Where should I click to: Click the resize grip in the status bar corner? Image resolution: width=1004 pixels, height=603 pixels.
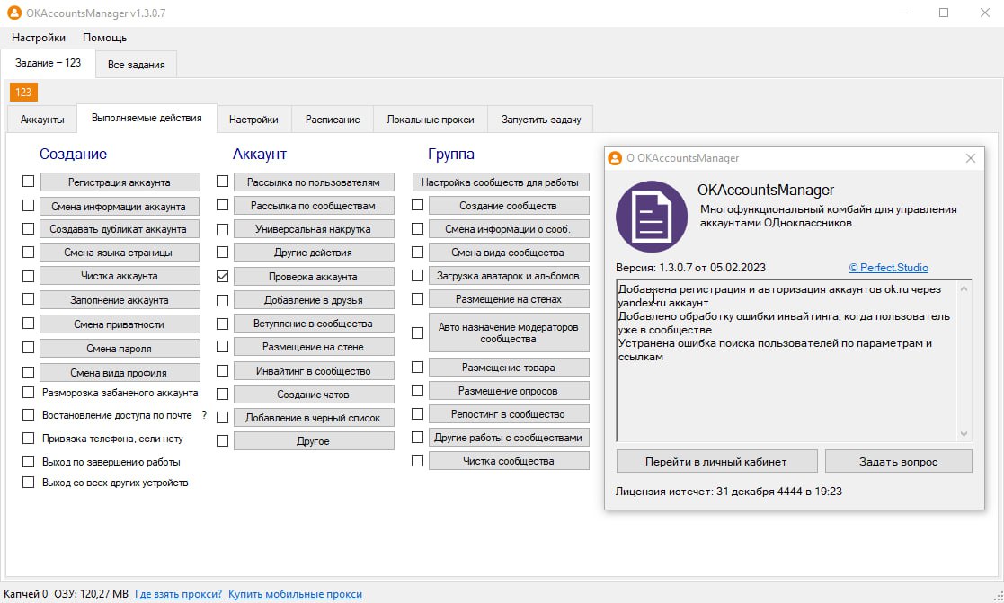[997, 596]
